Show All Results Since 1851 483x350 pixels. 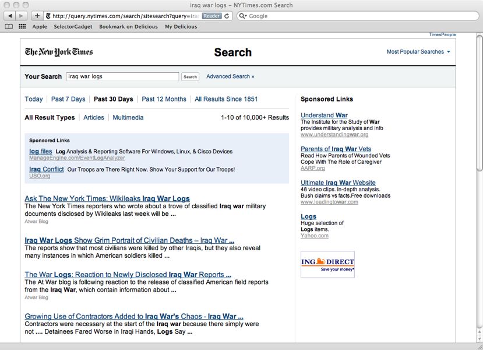coord(226,99)
